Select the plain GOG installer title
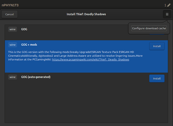Screen dimensions: 173x126 [x=24, y=29]
